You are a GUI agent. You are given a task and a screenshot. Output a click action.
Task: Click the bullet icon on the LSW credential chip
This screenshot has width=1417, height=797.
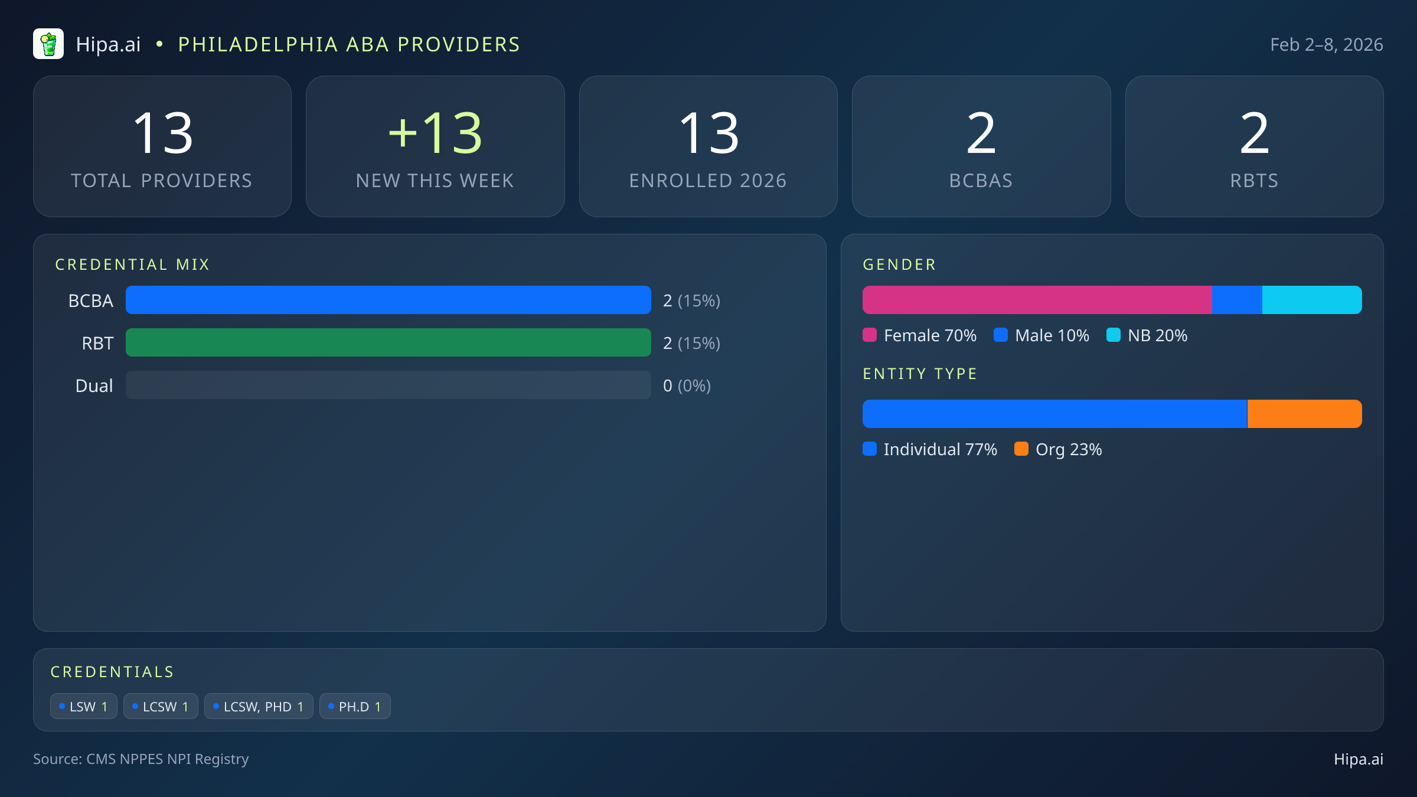point(63,705)
